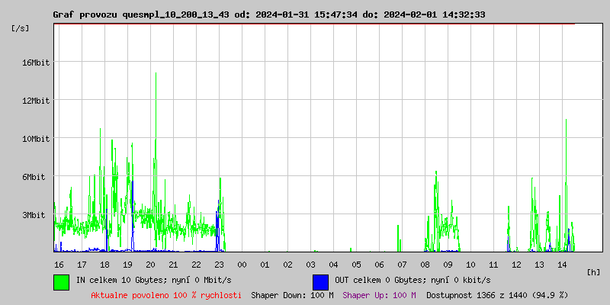The height and width of the screenshot is (305, 610).
Task: Click the red 'Aktualne povoleno 100 % rychlosti' text
Action: (x=166, y=294)
